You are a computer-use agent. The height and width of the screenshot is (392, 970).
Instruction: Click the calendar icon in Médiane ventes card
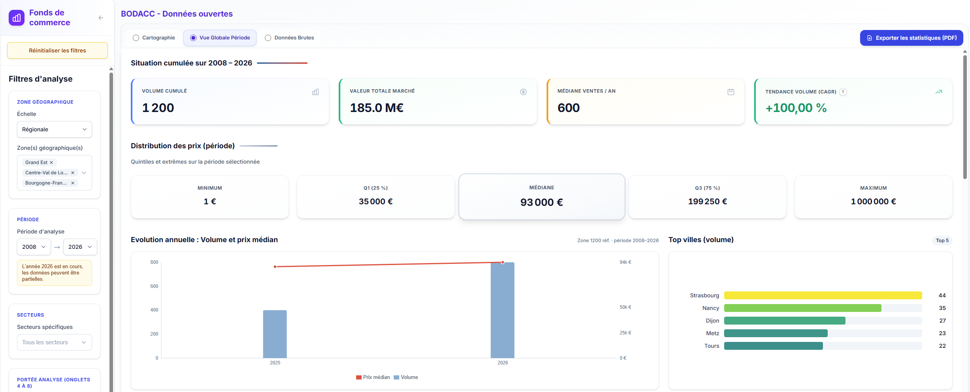pos(730,92)
